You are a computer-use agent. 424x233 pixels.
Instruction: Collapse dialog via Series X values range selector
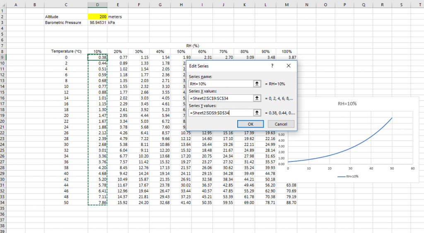coord(257,98)
